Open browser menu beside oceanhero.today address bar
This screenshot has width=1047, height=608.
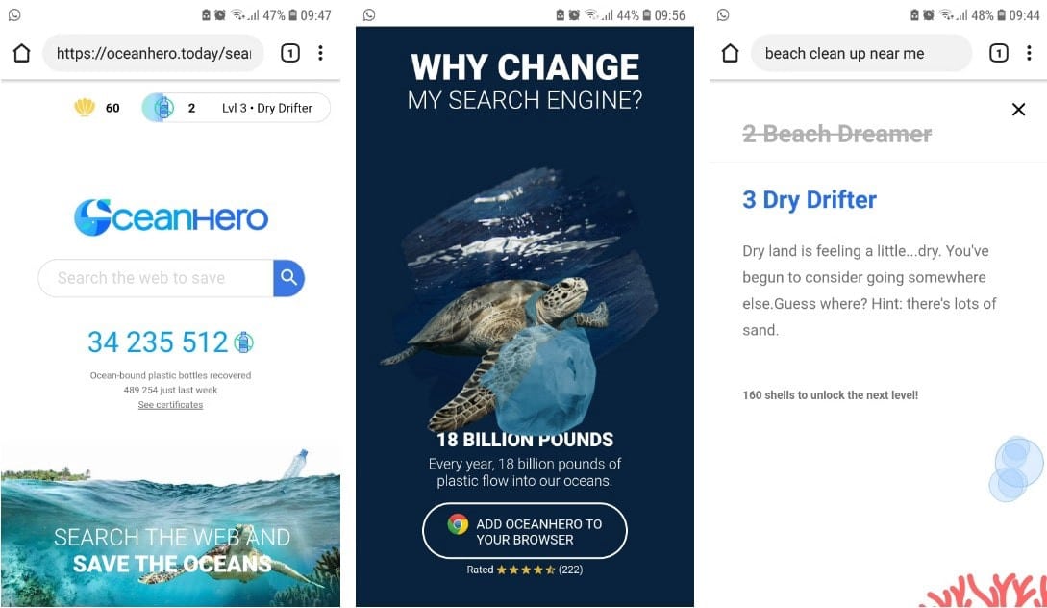320,53
